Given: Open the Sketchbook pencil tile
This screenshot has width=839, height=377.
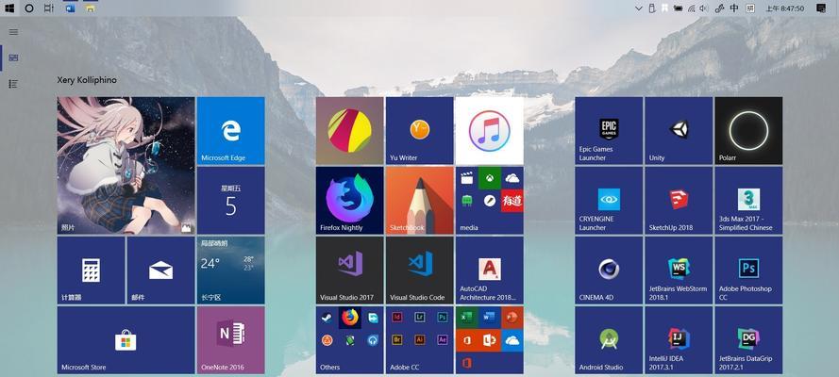Looking at the screenshot, I should 419,200.
